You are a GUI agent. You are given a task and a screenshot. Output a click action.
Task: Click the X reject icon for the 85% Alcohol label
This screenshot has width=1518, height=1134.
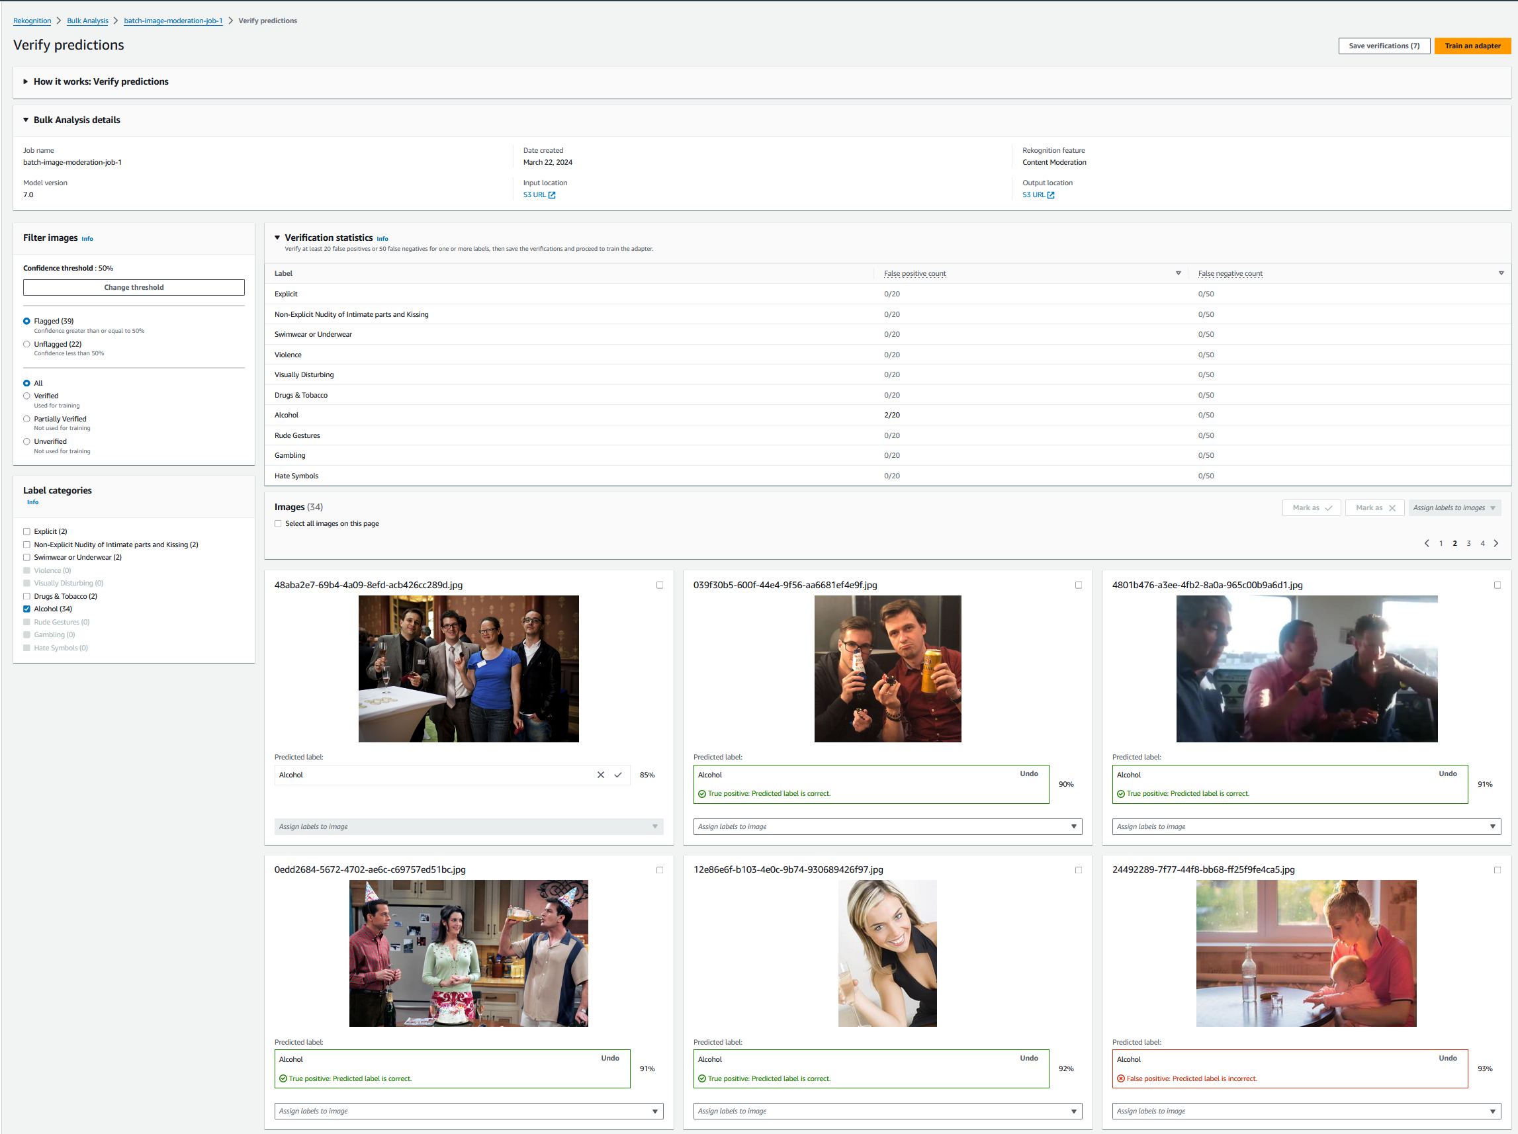click(x=600, y=775)
